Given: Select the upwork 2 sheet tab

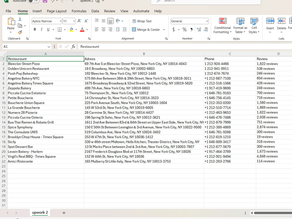Looking at the screenshot, I should pos(40,213).
